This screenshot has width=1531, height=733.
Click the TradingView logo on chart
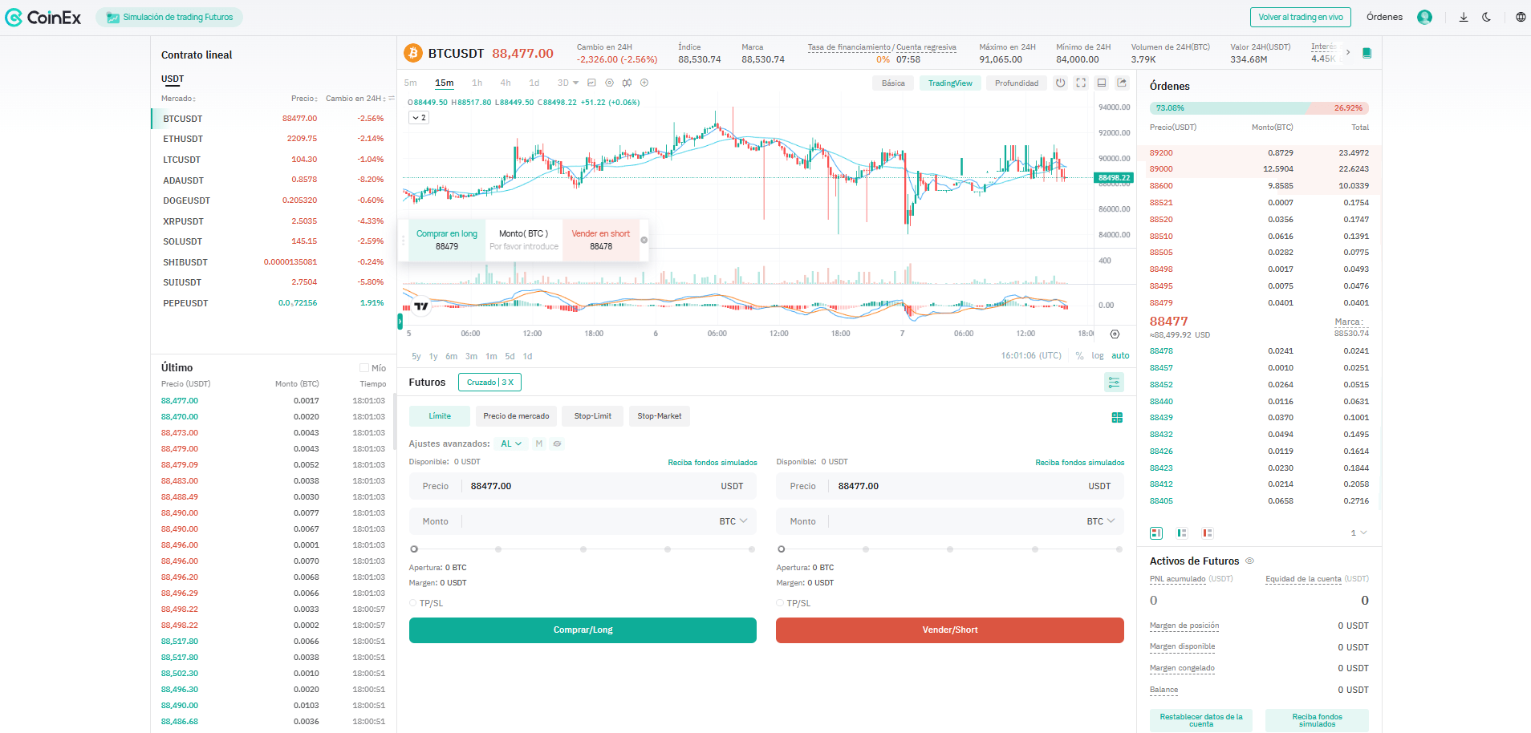[421, 306]
